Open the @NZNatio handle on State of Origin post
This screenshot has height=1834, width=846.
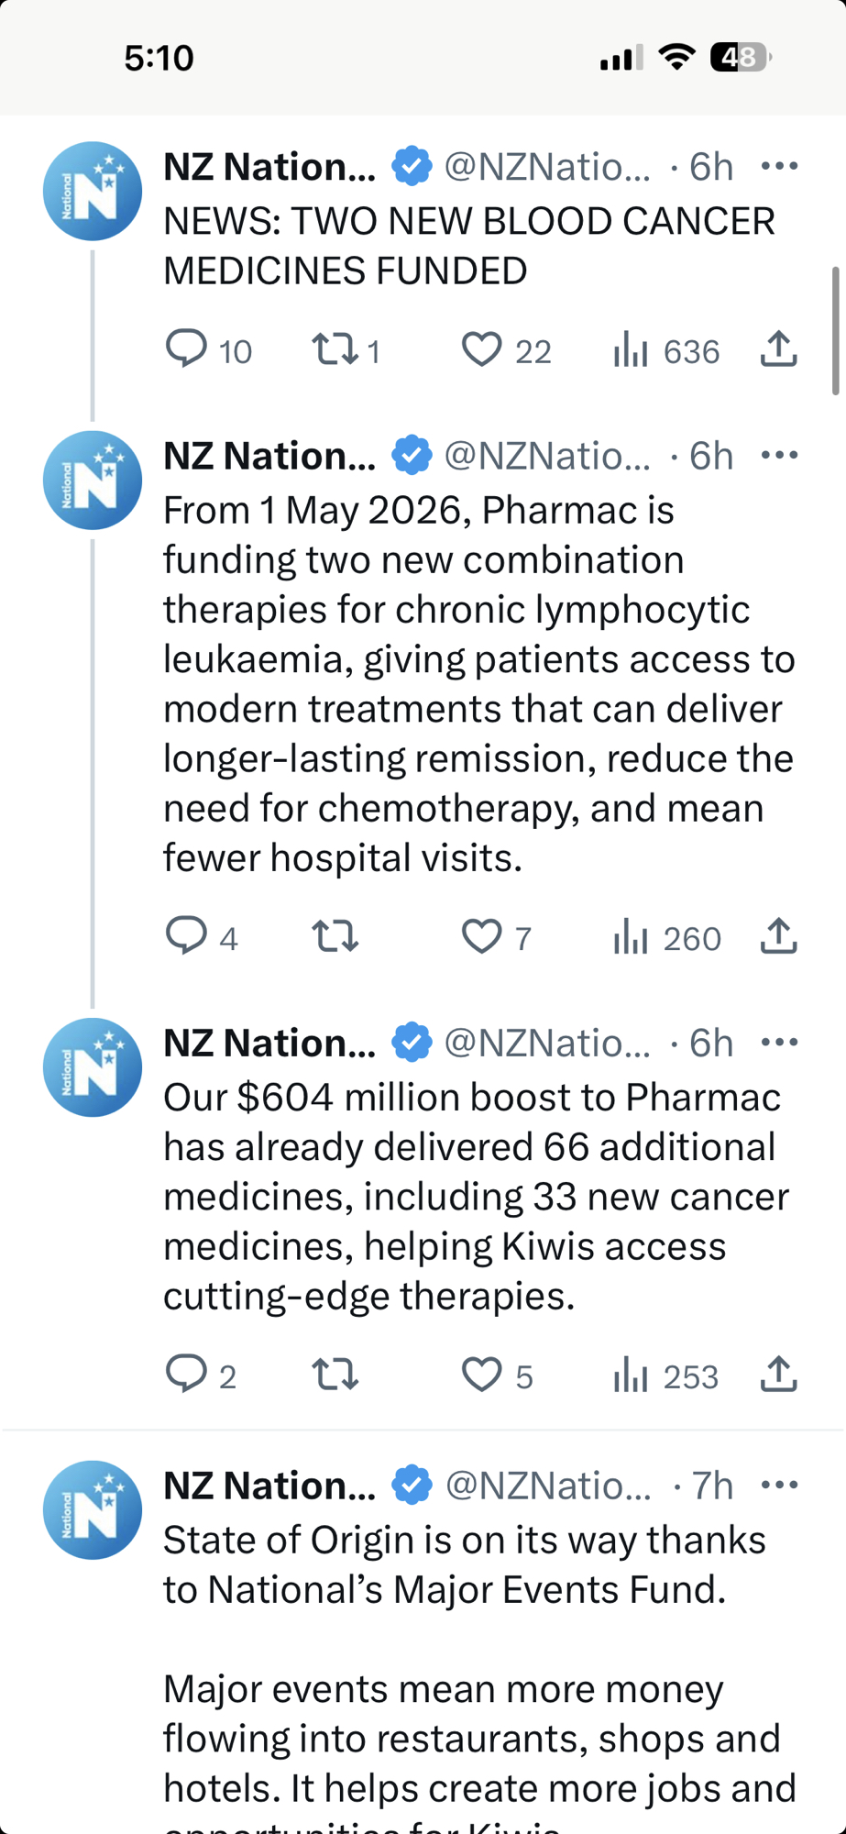(547, 1485)
